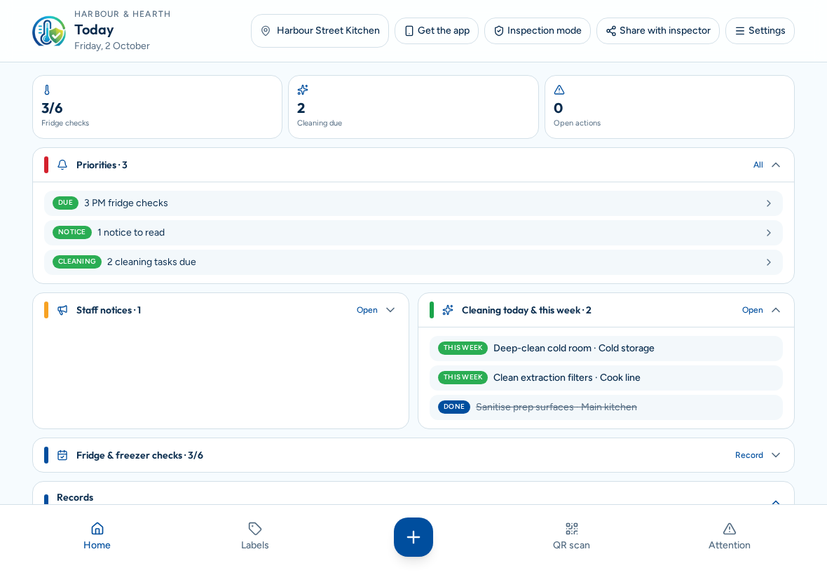This screenshot has height=575, width=827.
Task: Open the Attention tab
Action: tap(730, 536)
